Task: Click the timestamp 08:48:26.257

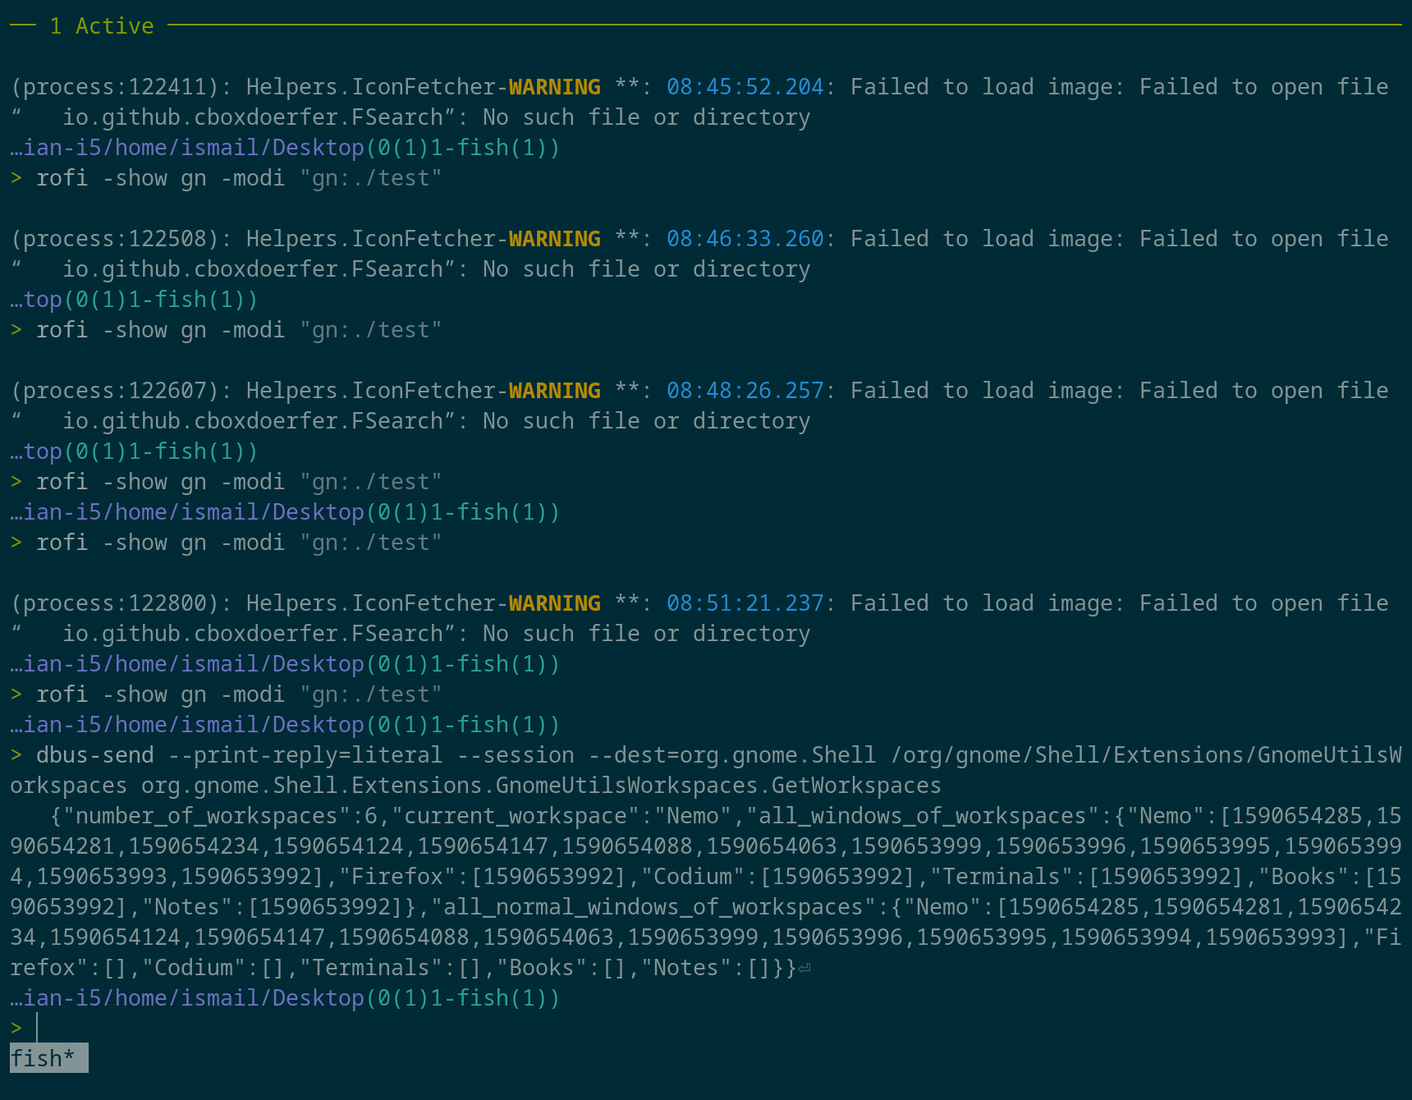Action: [745, 391]
